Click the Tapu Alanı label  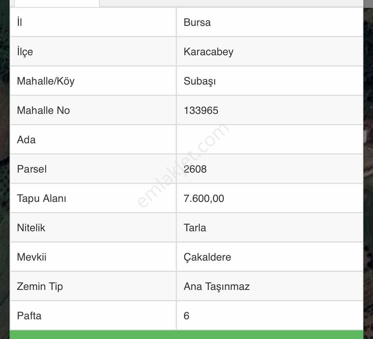click(x=42, y=198)
